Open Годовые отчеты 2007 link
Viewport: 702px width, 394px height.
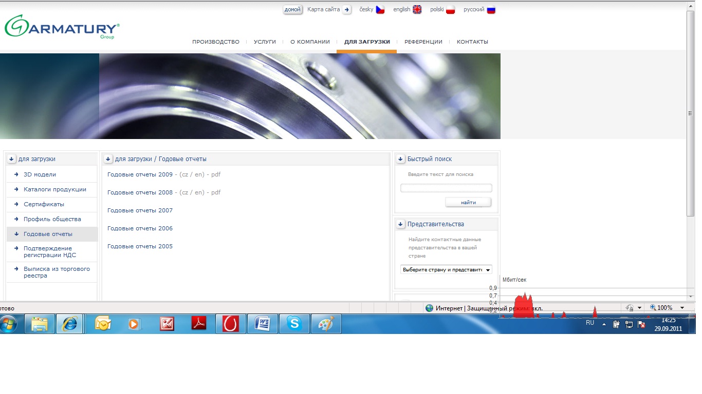pyautogui.click(x=140, y=210)
